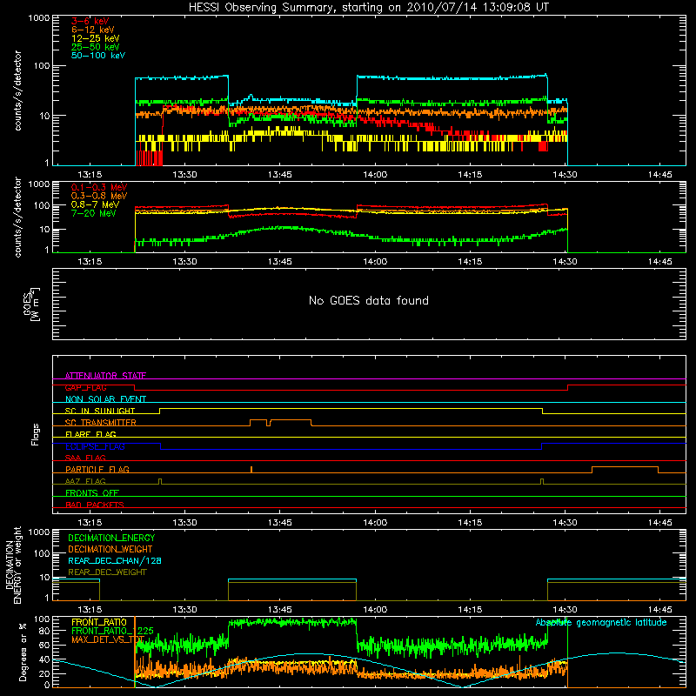Select the 50-100 keV legend label
This screenshot has height=696, width=696.
98,56
